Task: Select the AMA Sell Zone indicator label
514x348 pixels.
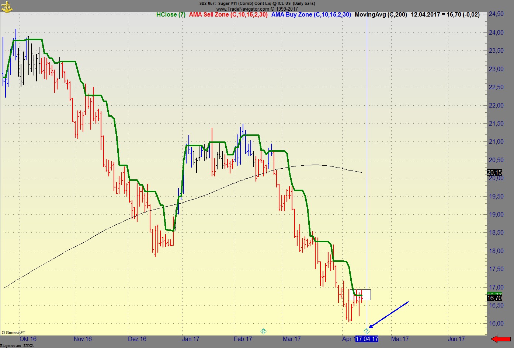Action: pyautogui.click(x=228, y=15)
